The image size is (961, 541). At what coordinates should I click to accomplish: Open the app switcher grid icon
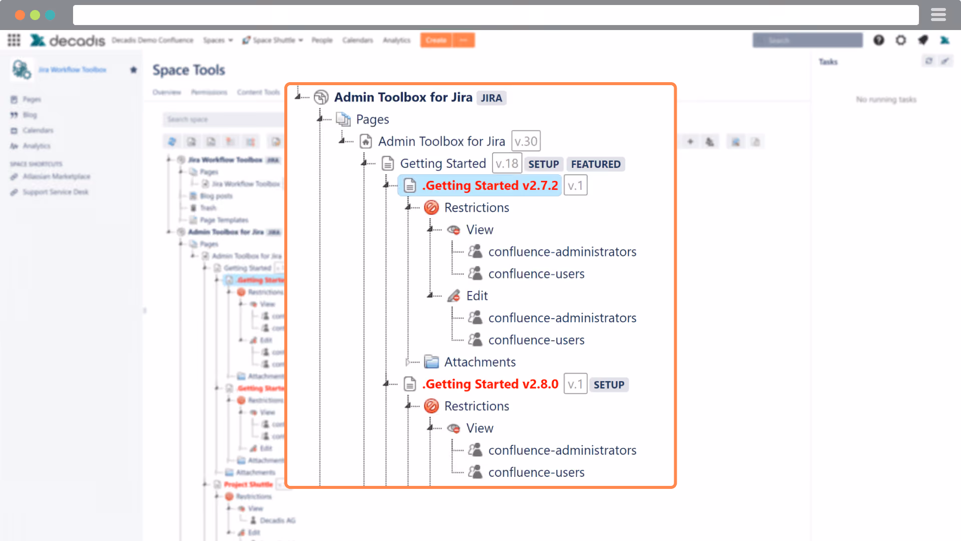coord(14,40)
